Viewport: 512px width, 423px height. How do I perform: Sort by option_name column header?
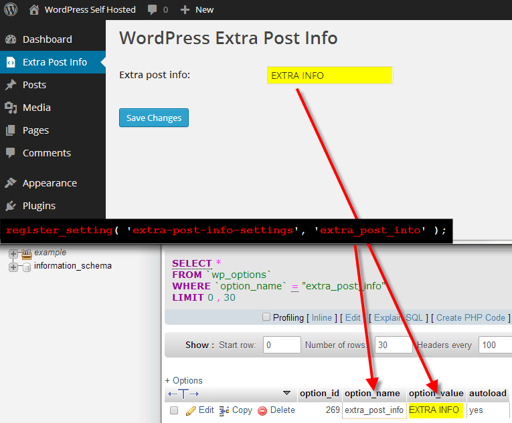372,394
